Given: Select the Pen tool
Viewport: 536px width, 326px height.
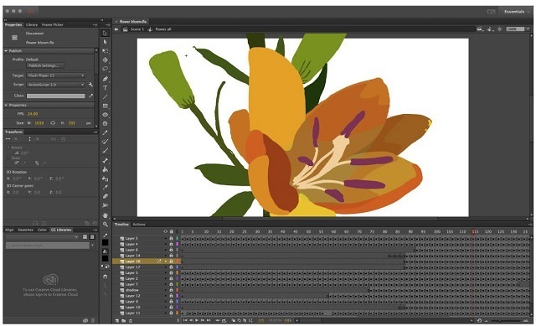Looking at the screenshot, I should point(105,79).
